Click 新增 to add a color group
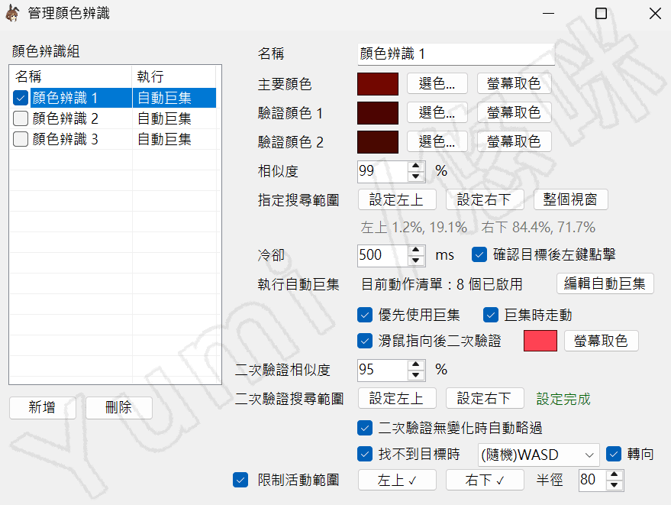The height and width of the screenshot is (505, 671). pos(42,407)
